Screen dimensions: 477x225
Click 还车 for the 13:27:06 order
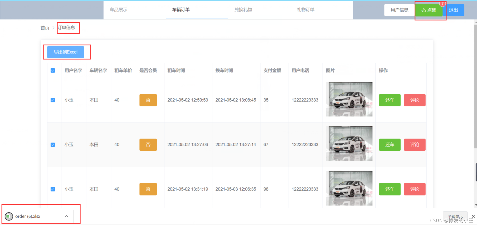(x=390, y=145)
